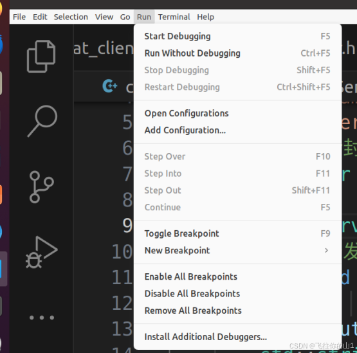Open the File menu
The image size is (357, 353).
[19, 17]
